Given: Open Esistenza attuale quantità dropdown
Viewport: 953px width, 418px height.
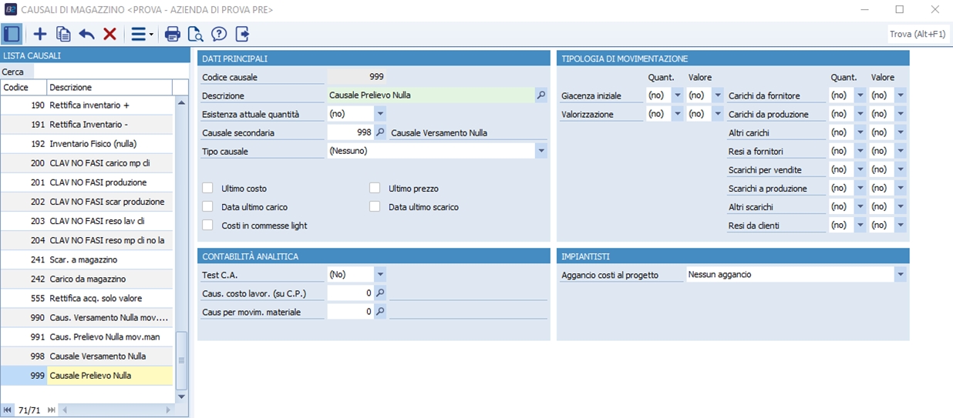Looking at the screenshot, I should point(380,113).
